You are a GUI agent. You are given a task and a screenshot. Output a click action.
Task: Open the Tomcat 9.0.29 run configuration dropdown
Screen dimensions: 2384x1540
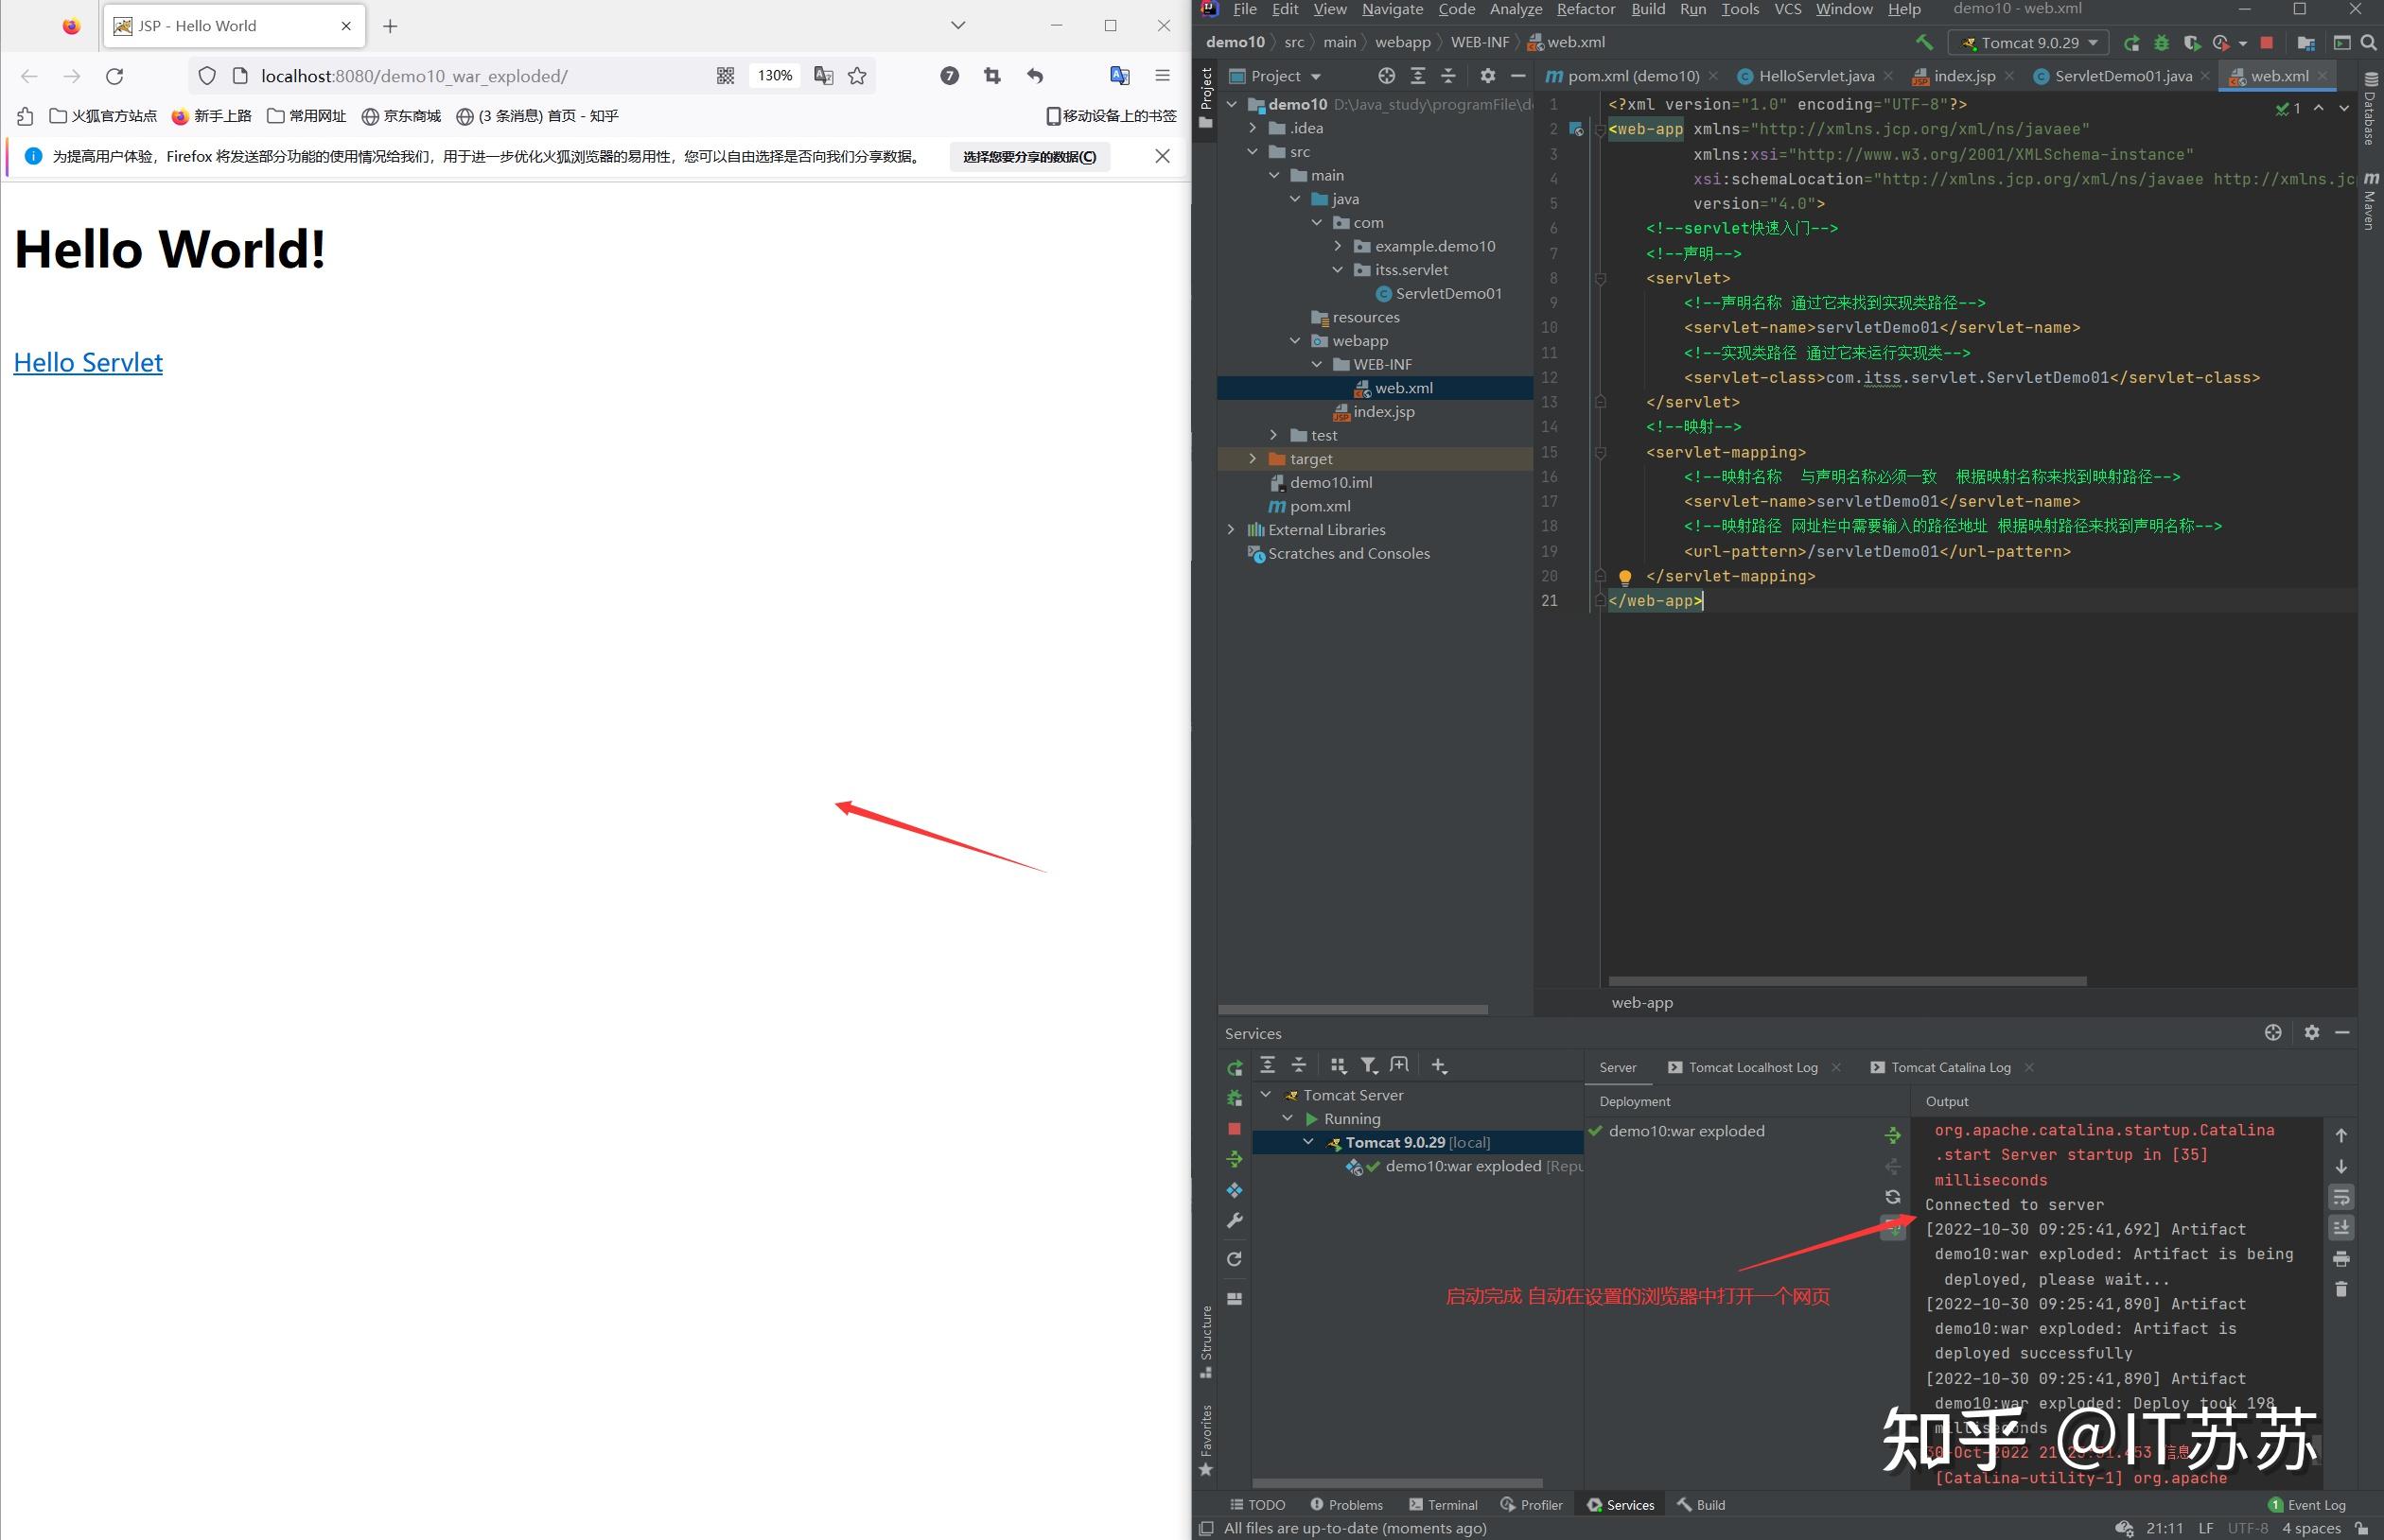(2029, 43)
